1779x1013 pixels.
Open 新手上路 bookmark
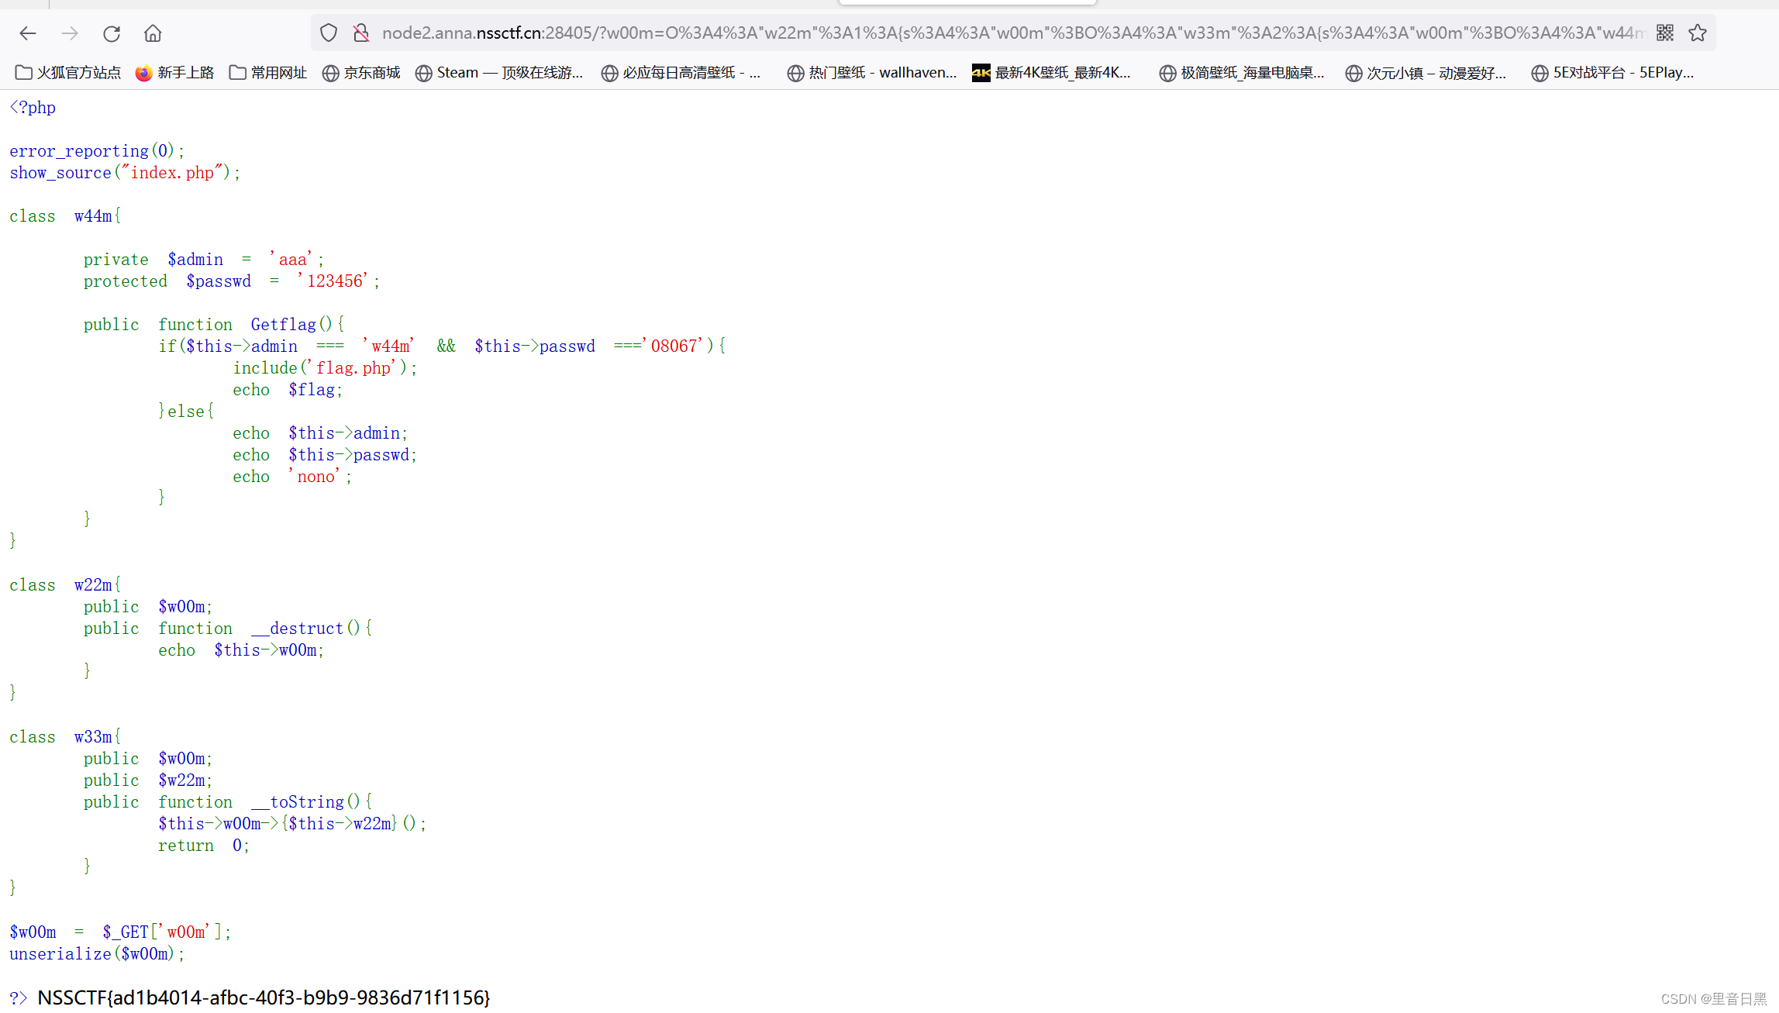(174, 73)
